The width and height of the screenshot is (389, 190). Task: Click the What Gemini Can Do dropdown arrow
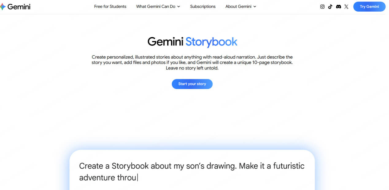pyautogui.click(x=179, y=6)
